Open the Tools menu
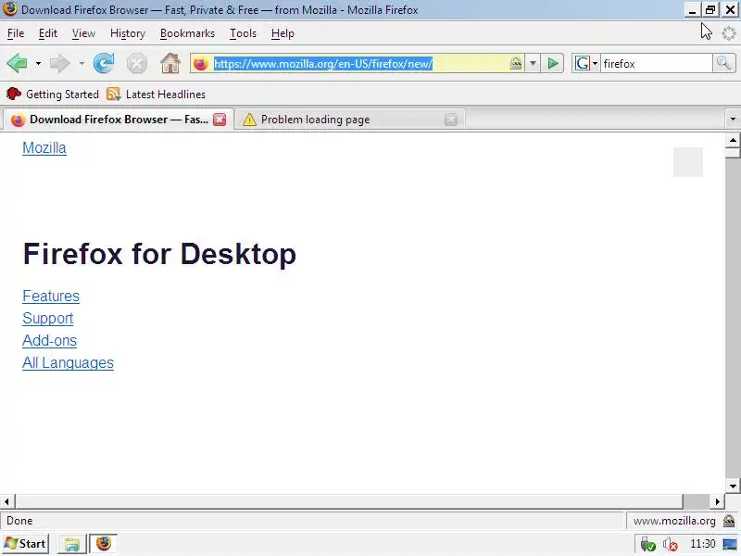Viewport: 741px width, 556px height. point(243,33)
